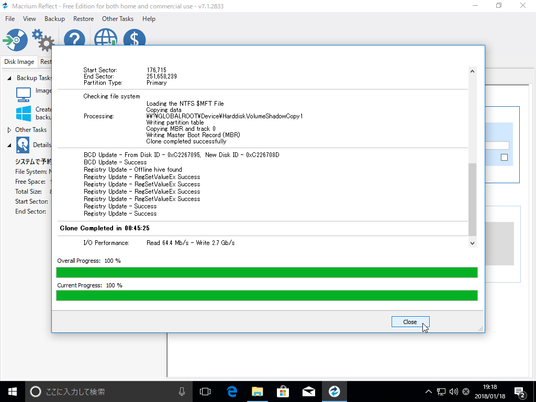Click the tray icon right of the volume icon

pyautogui.click(x=465, y=392)
